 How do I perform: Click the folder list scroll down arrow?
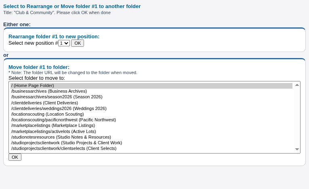point(297,149)
